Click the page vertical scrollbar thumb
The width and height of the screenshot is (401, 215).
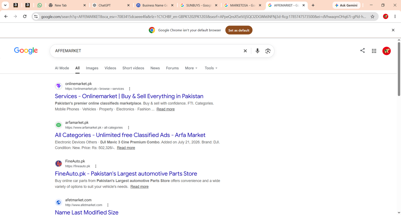pyautogui.click(x=399, y=69)
